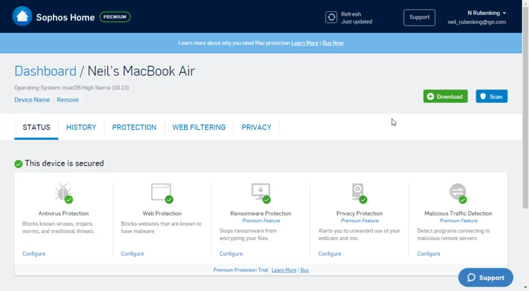This screenshot has width=529, height=291.
Task: Click the green Download button
Action: pos(445,96)
